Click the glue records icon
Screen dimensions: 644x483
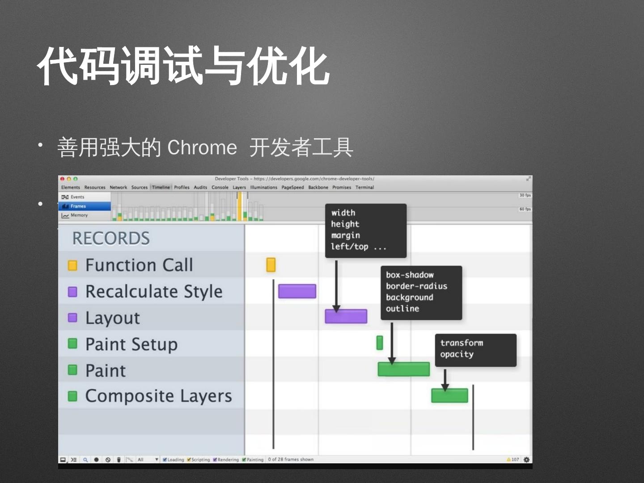(x=130, y=460)
